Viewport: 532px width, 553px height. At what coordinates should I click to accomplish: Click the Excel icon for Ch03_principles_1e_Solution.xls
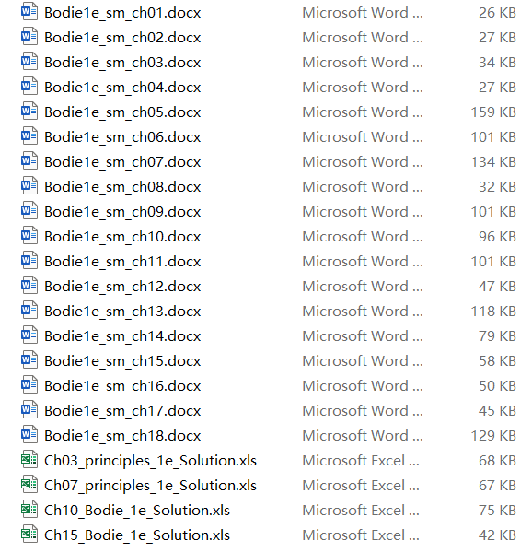(29, 460)
